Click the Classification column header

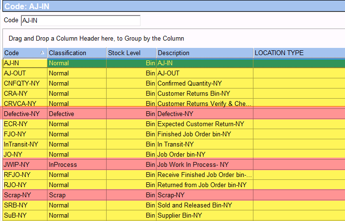77,53
